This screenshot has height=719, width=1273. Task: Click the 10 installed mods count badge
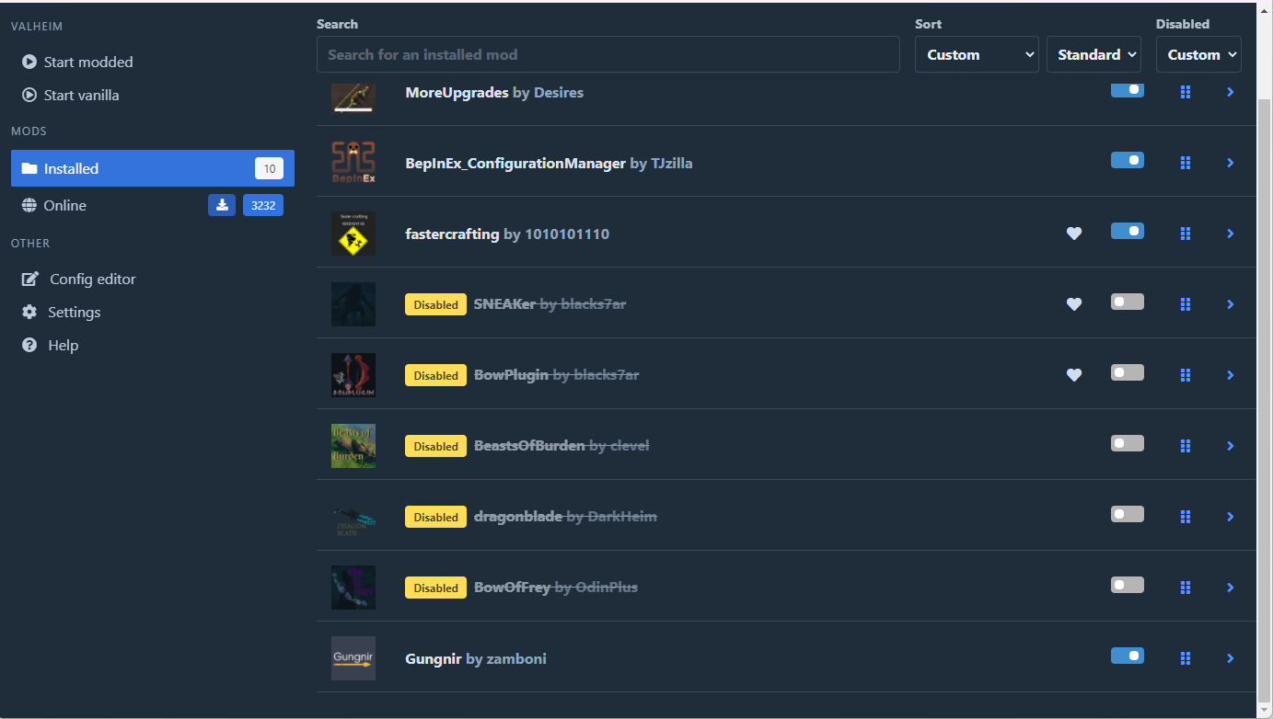(x=269, y=168)
